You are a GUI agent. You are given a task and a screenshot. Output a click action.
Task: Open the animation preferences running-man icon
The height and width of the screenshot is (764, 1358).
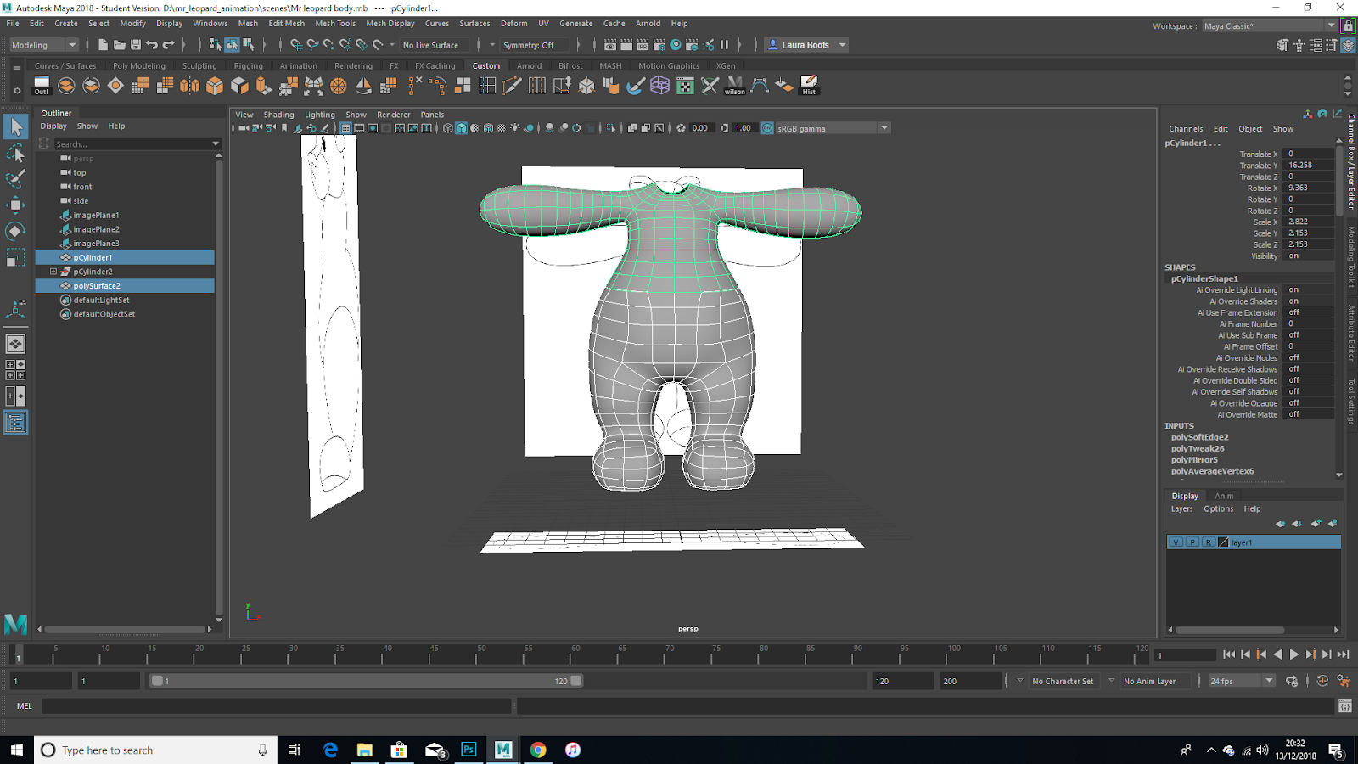(1344, 681)
